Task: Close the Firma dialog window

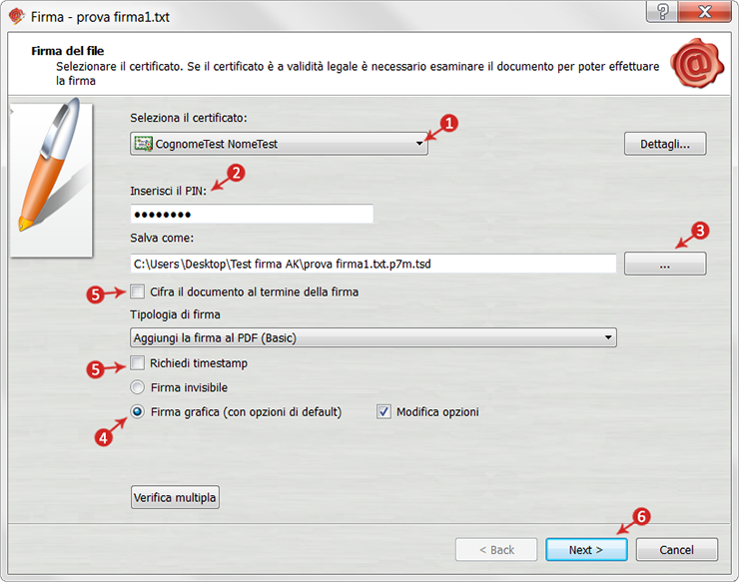Action: tap(705, 11)
